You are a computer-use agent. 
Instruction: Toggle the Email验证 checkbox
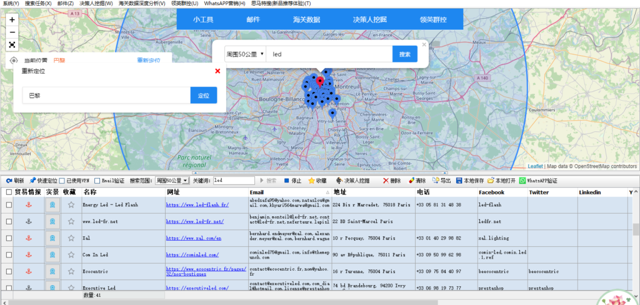click(97, 181)
